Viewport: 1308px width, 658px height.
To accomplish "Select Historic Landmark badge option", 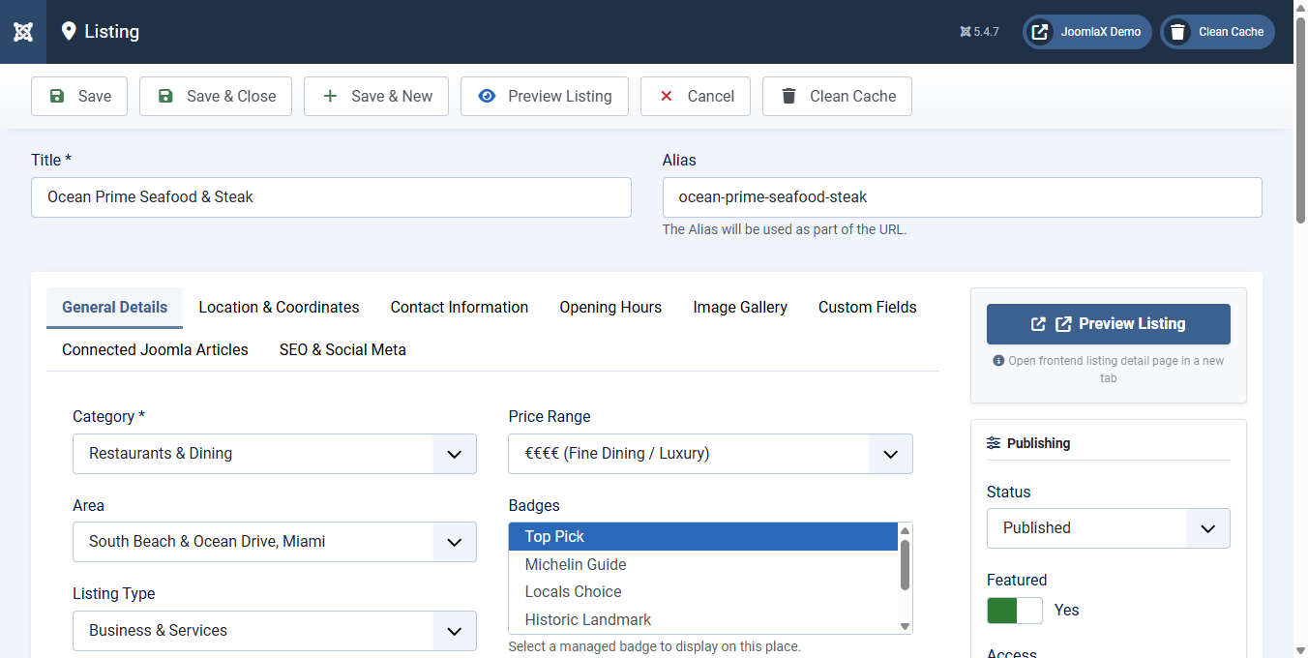I will (x=703, y=619).
